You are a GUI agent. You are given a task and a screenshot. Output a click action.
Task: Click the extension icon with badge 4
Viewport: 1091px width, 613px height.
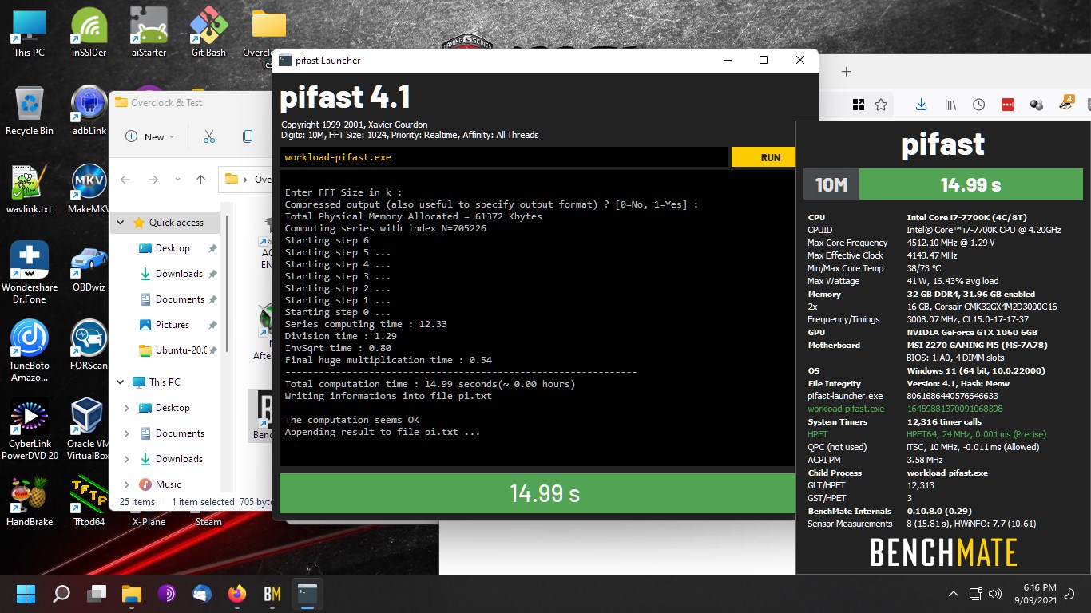click(1067, 103)
